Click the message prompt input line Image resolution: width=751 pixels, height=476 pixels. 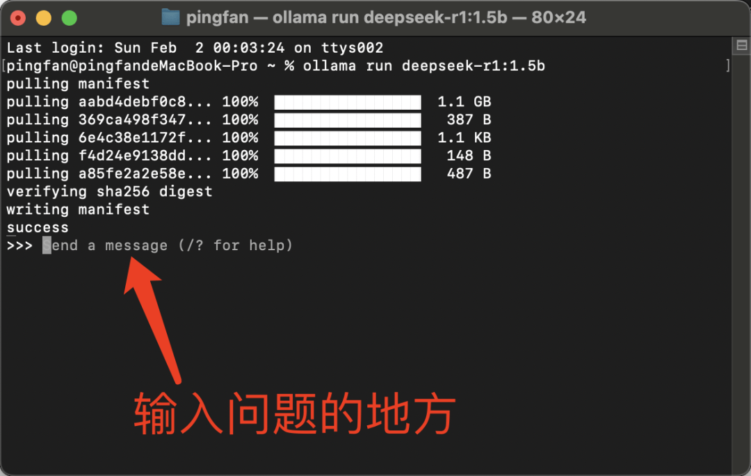point(167,245)
